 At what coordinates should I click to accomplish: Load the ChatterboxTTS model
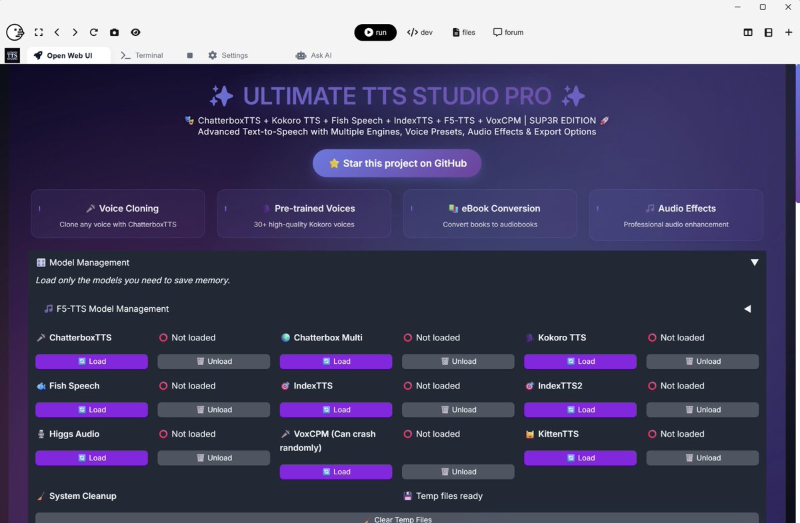[91, 361]
